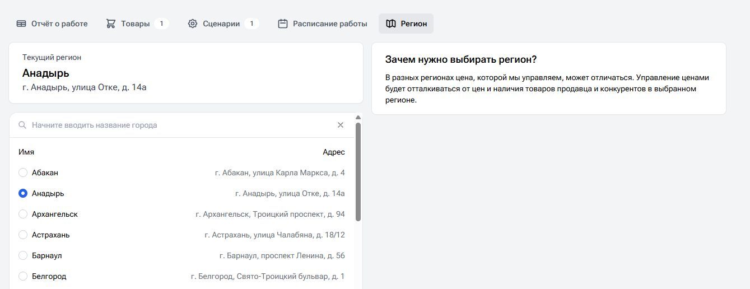The image size is (750, 289).
Task: Click the shopping cart icon for Товары
Action: click(x=111, y=24)
